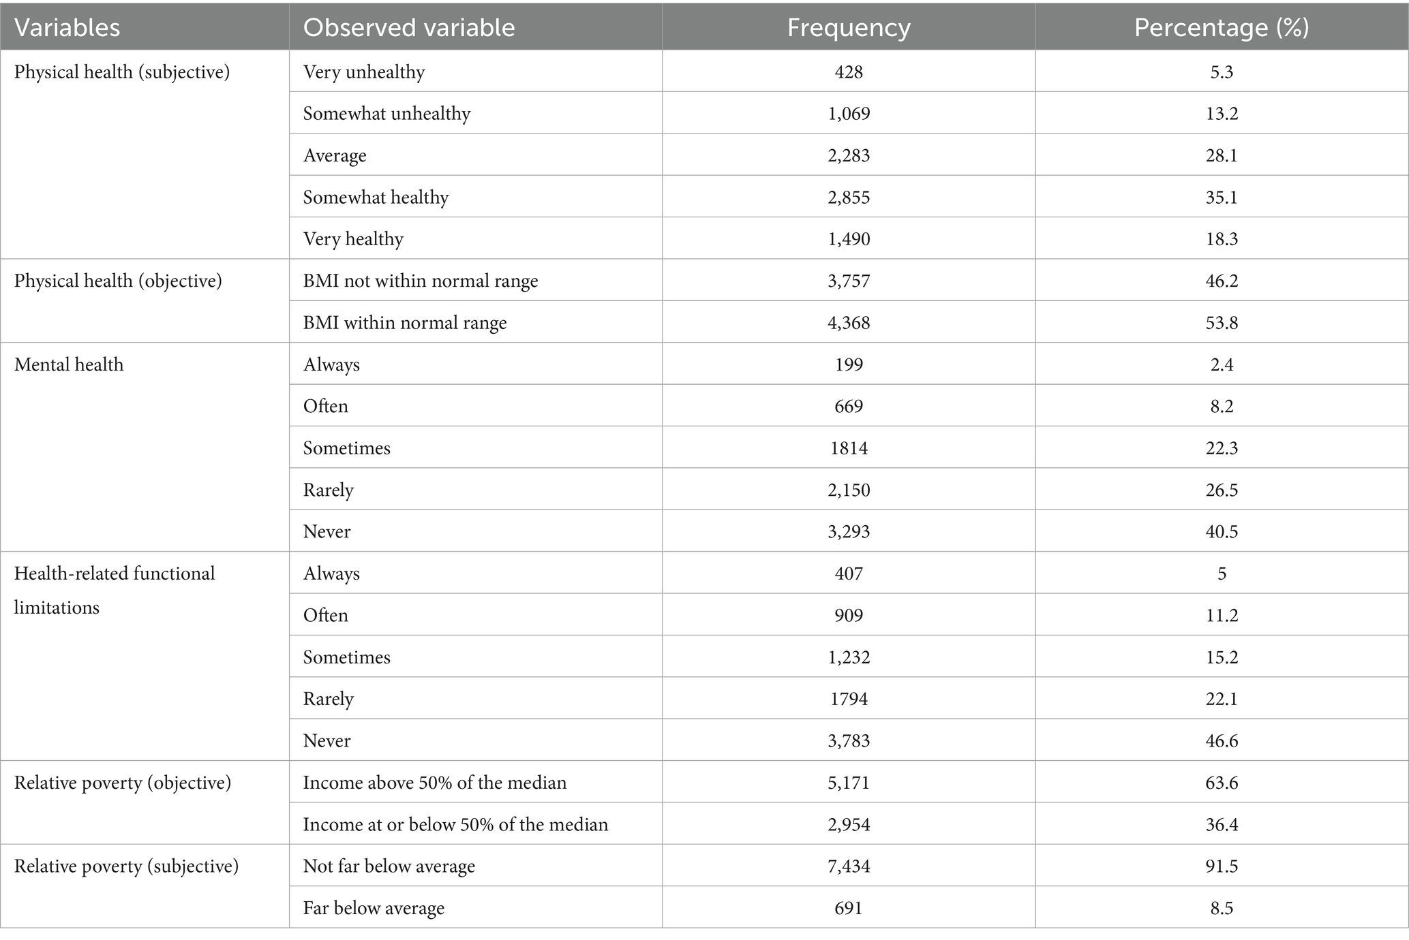The image size is (1409, 940).
Task: Click the Variables column header
Action: 67,27
